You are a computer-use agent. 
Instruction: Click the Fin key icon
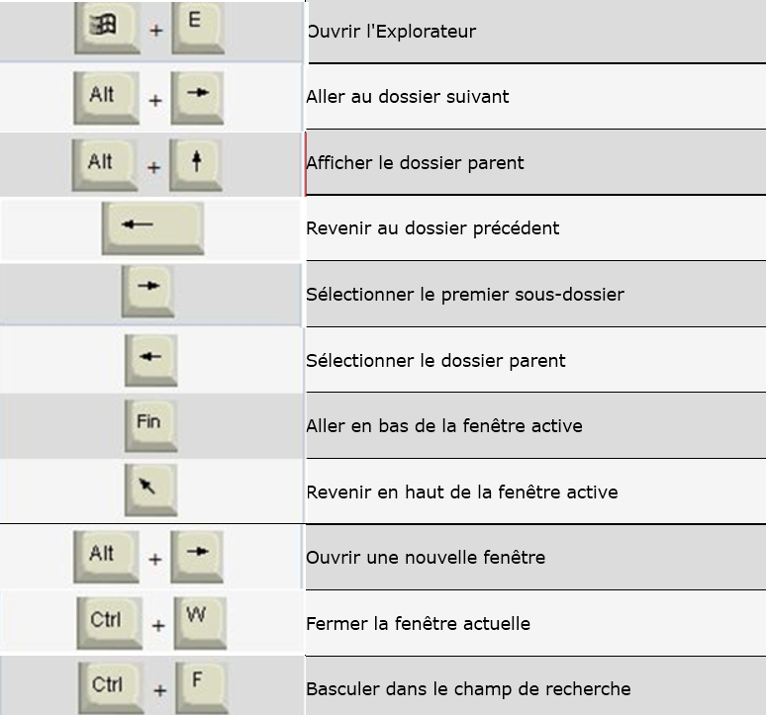[x=151, y=426]
